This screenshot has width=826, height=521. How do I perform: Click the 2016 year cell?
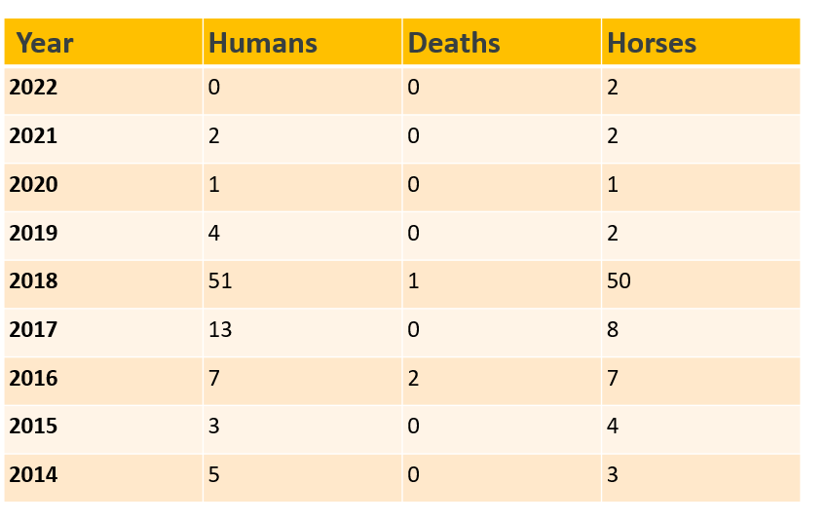33,379
